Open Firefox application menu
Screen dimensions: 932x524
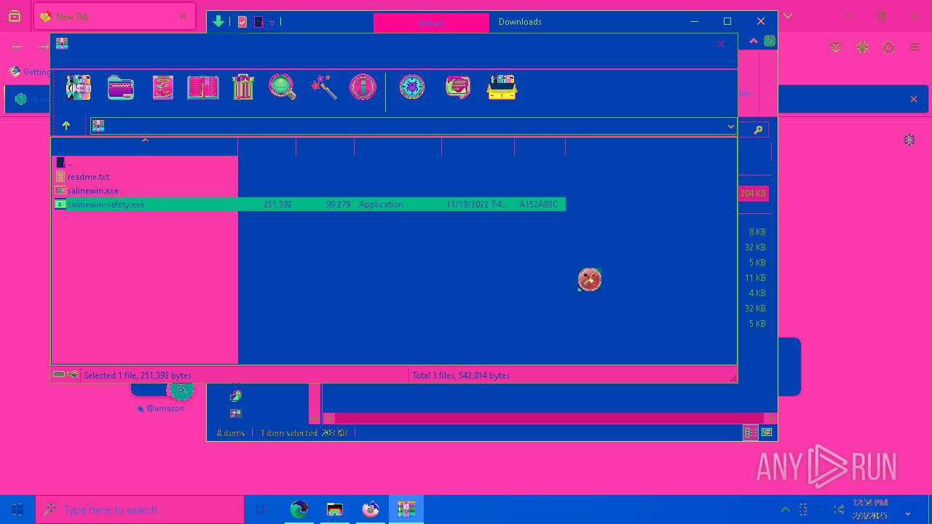(x=914, y=47)
